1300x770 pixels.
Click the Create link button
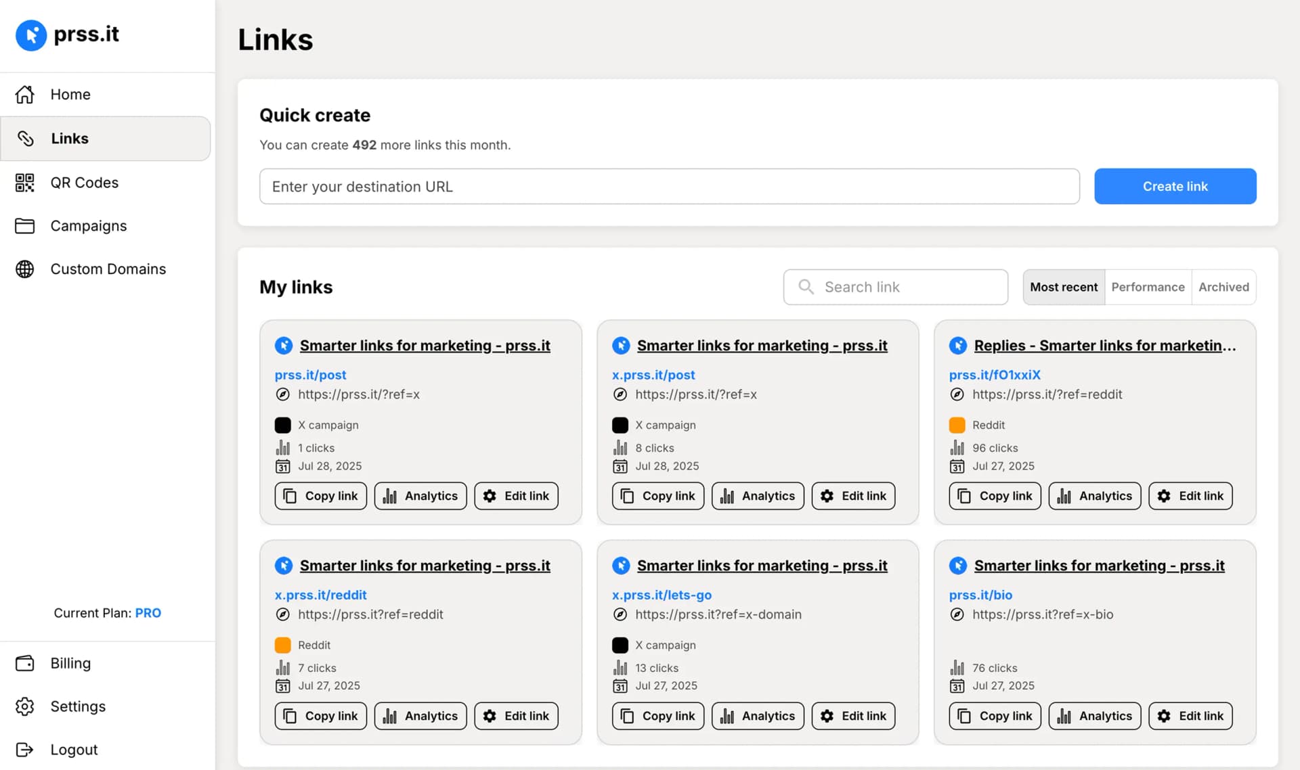click(1175, 187)
